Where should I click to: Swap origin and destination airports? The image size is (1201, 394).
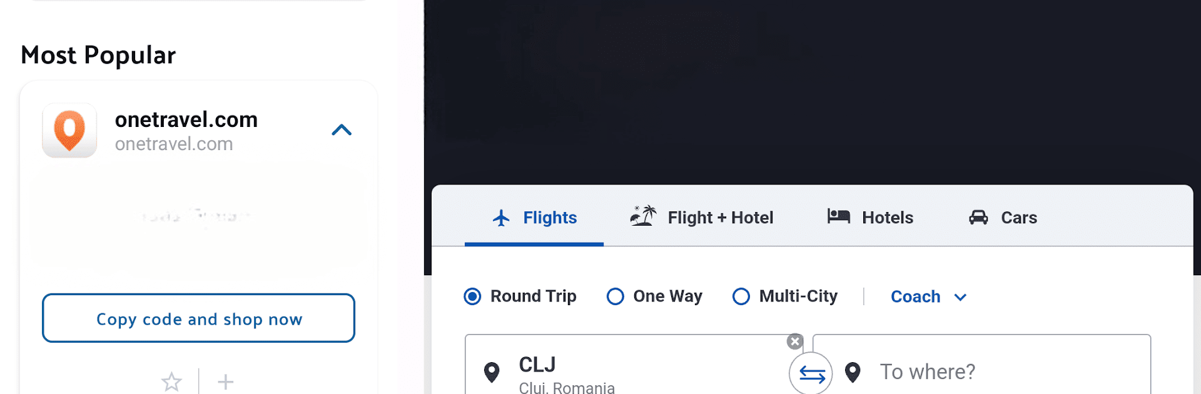coord(811,374)
